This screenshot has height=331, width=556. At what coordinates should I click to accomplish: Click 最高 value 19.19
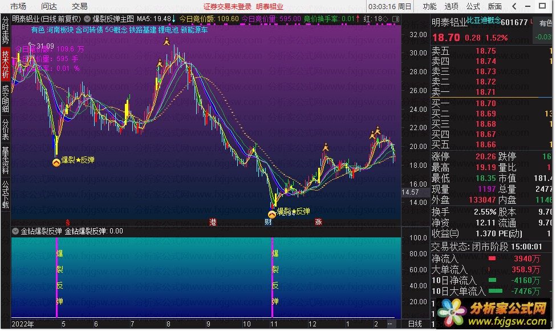(486, 167)
